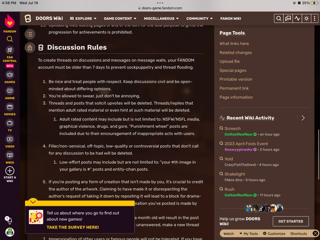Expand the GAME CONTENT dropdown
Screen dimensions: 320x240
(120, 19)
